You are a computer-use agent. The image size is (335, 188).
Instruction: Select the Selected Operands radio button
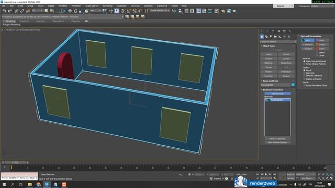pyautogui.click(x=305, y=76)
